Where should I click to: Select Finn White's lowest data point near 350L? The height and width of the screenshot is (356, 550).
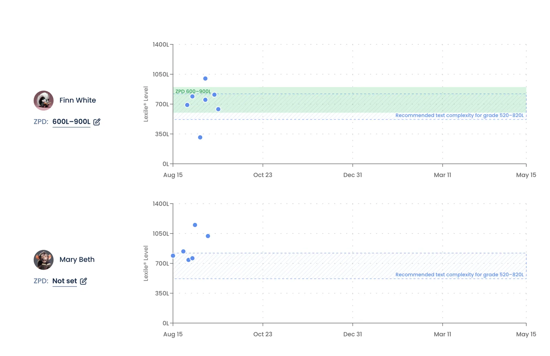click(200, 137)
